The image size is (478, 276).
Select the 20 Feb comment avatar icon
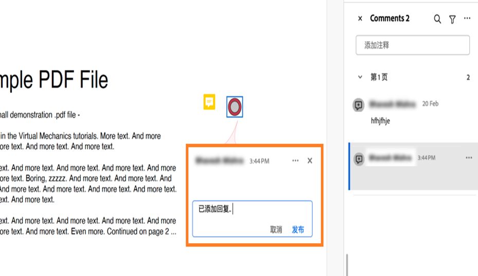pyautogui.click(x=359, y=105)
